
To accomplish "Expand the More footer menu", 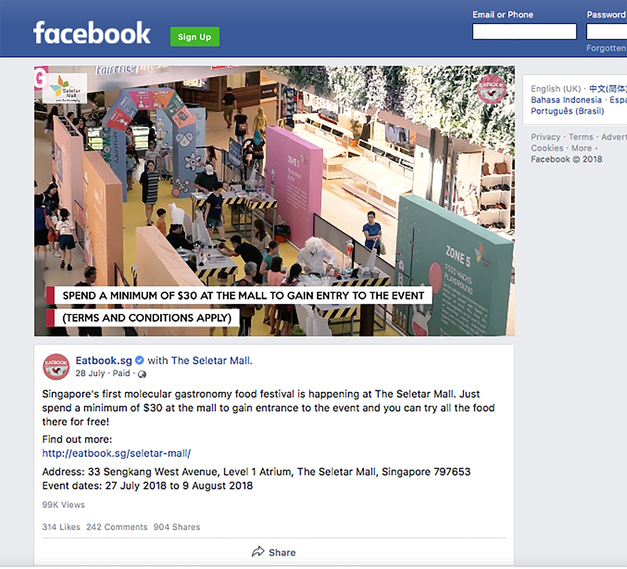I will pos(581,148).
